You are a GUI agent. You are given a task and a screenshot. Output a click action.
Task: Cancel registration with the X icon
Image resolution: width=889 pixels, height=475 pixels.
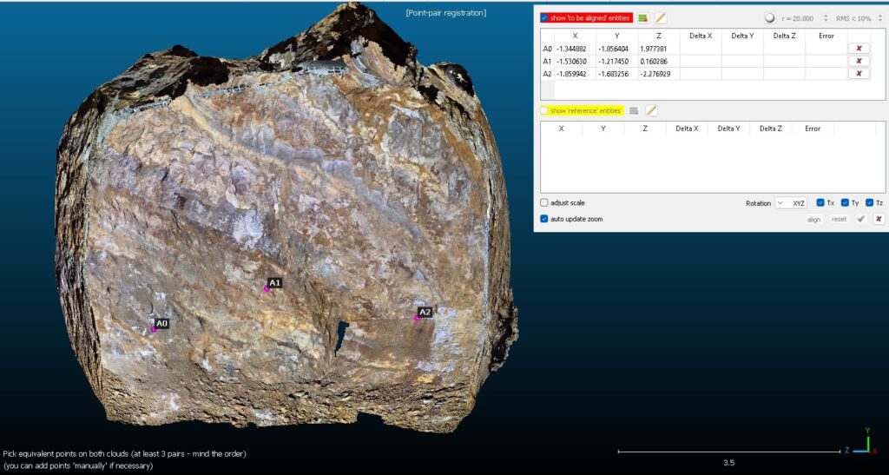[x=879, y=220]
